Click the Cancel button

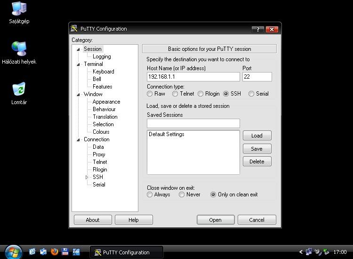pos(257,220)
